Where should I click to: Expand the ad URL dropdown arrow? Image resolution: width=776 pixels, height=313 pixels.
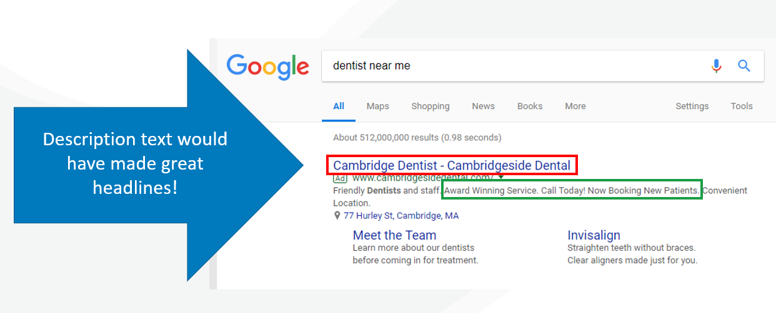tap(500, 178)
